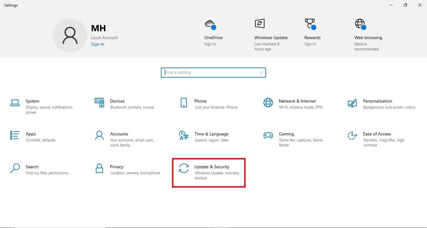The width and height of the screenshot is (427, 228).
Task: Click the Apps list icon
Action: [15, 135]
